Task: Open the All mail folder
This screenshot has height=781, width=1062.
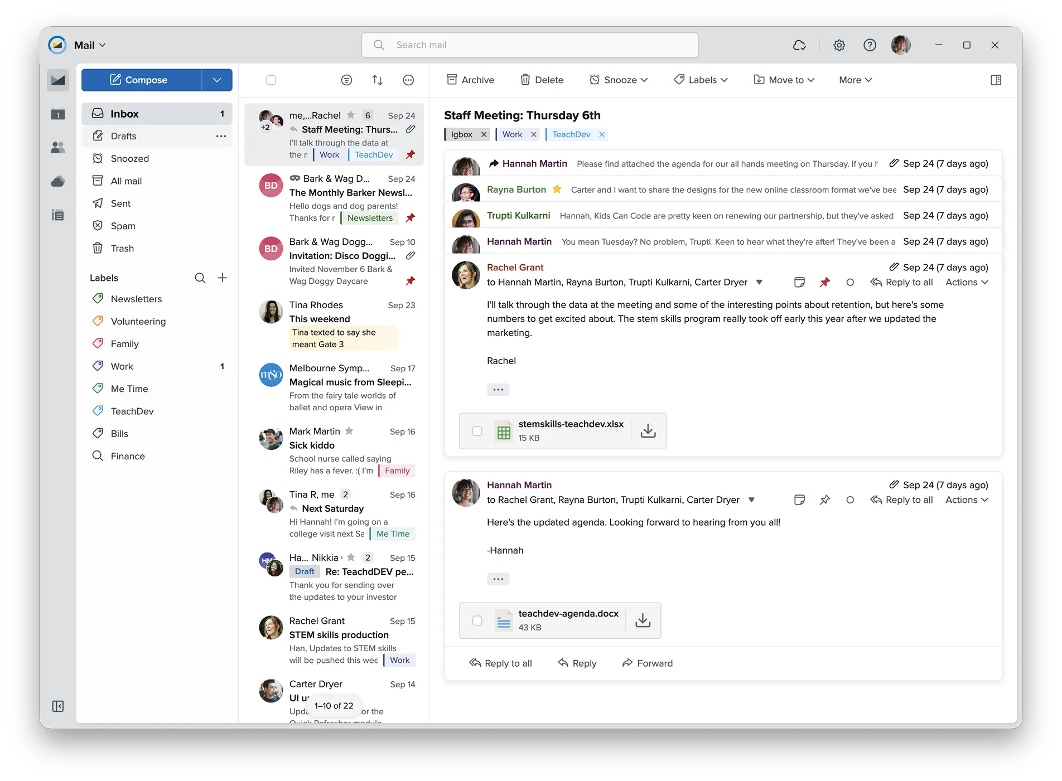Action: 157,181
